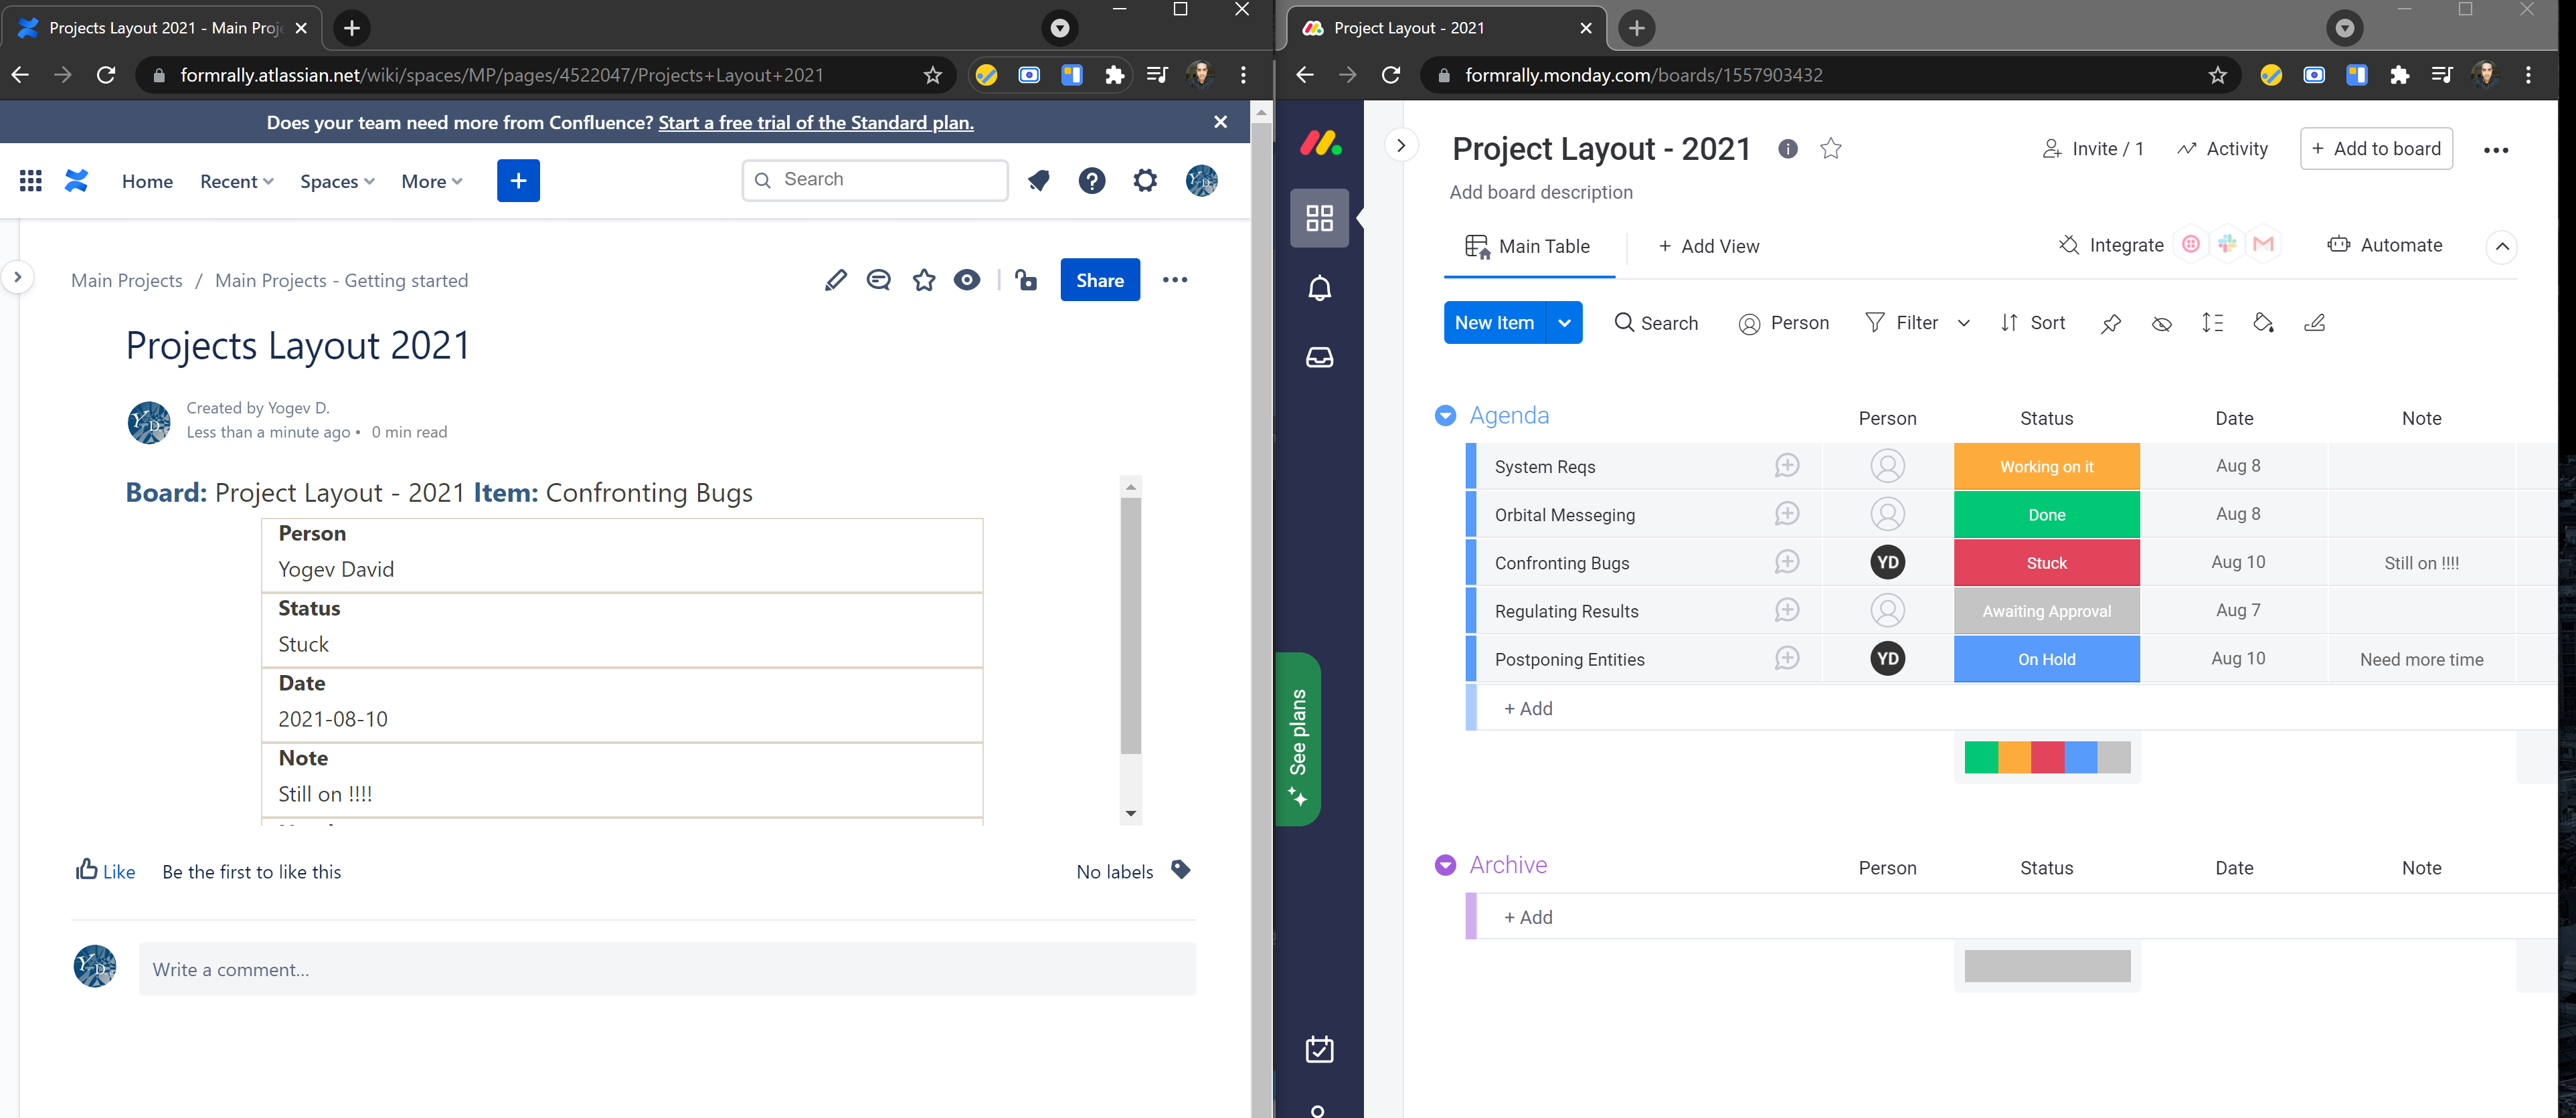
Task: Click the Confluence app switcher grid icon
Action: coord(31,180)
